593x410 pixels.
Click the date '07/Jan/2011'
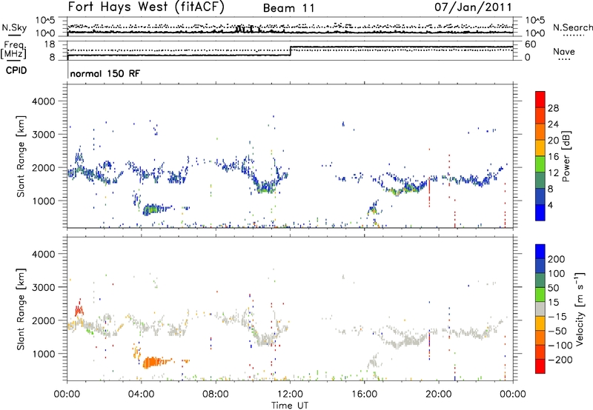point(473,7)
